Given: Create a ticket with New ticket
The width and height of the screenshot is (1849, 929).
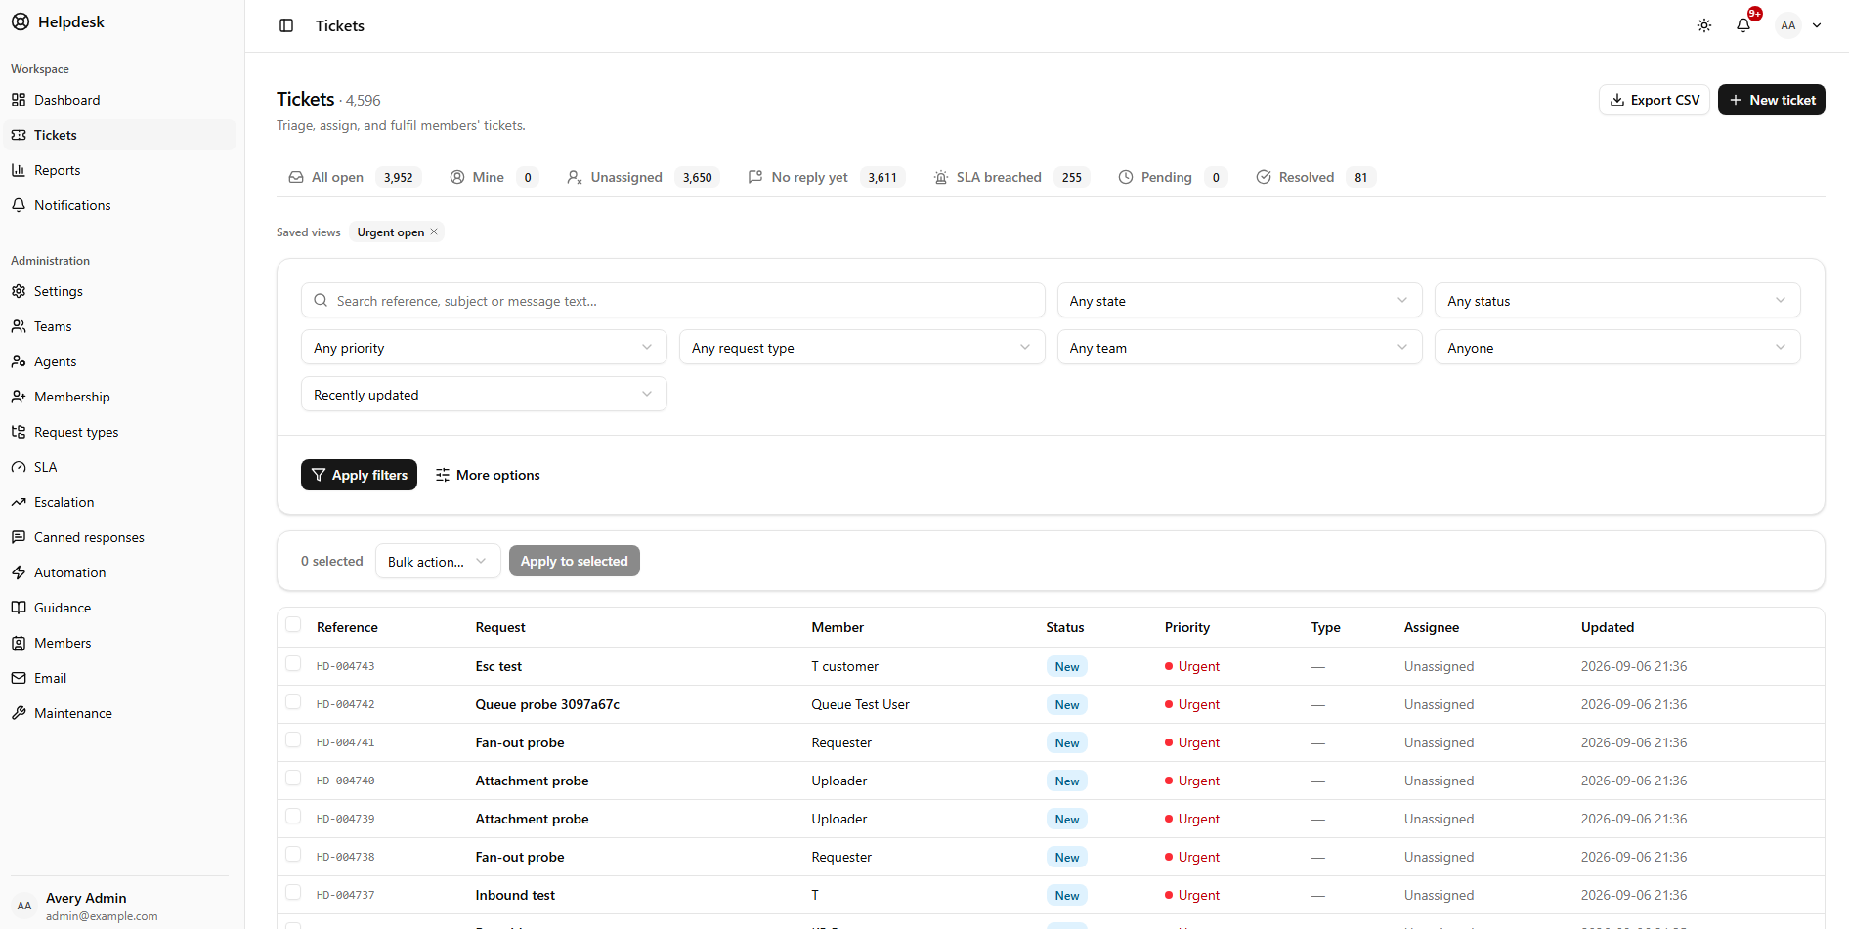Looking at the screenshot, I should [1772, 100].
